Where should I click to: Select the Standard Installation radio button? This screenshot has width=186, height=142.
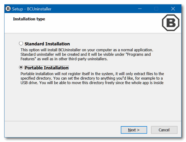(x=21, y=43)
